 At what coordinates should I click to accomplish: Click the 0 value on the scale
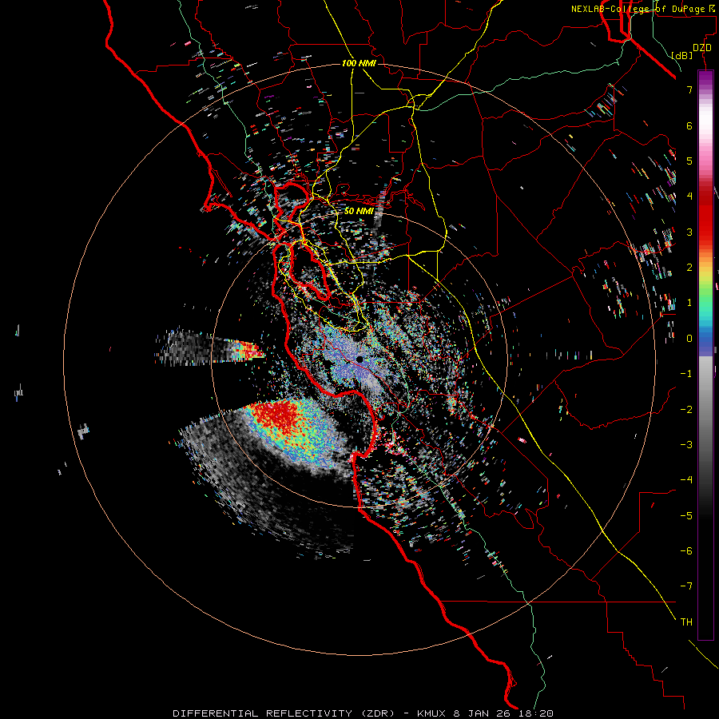point(689,339)
